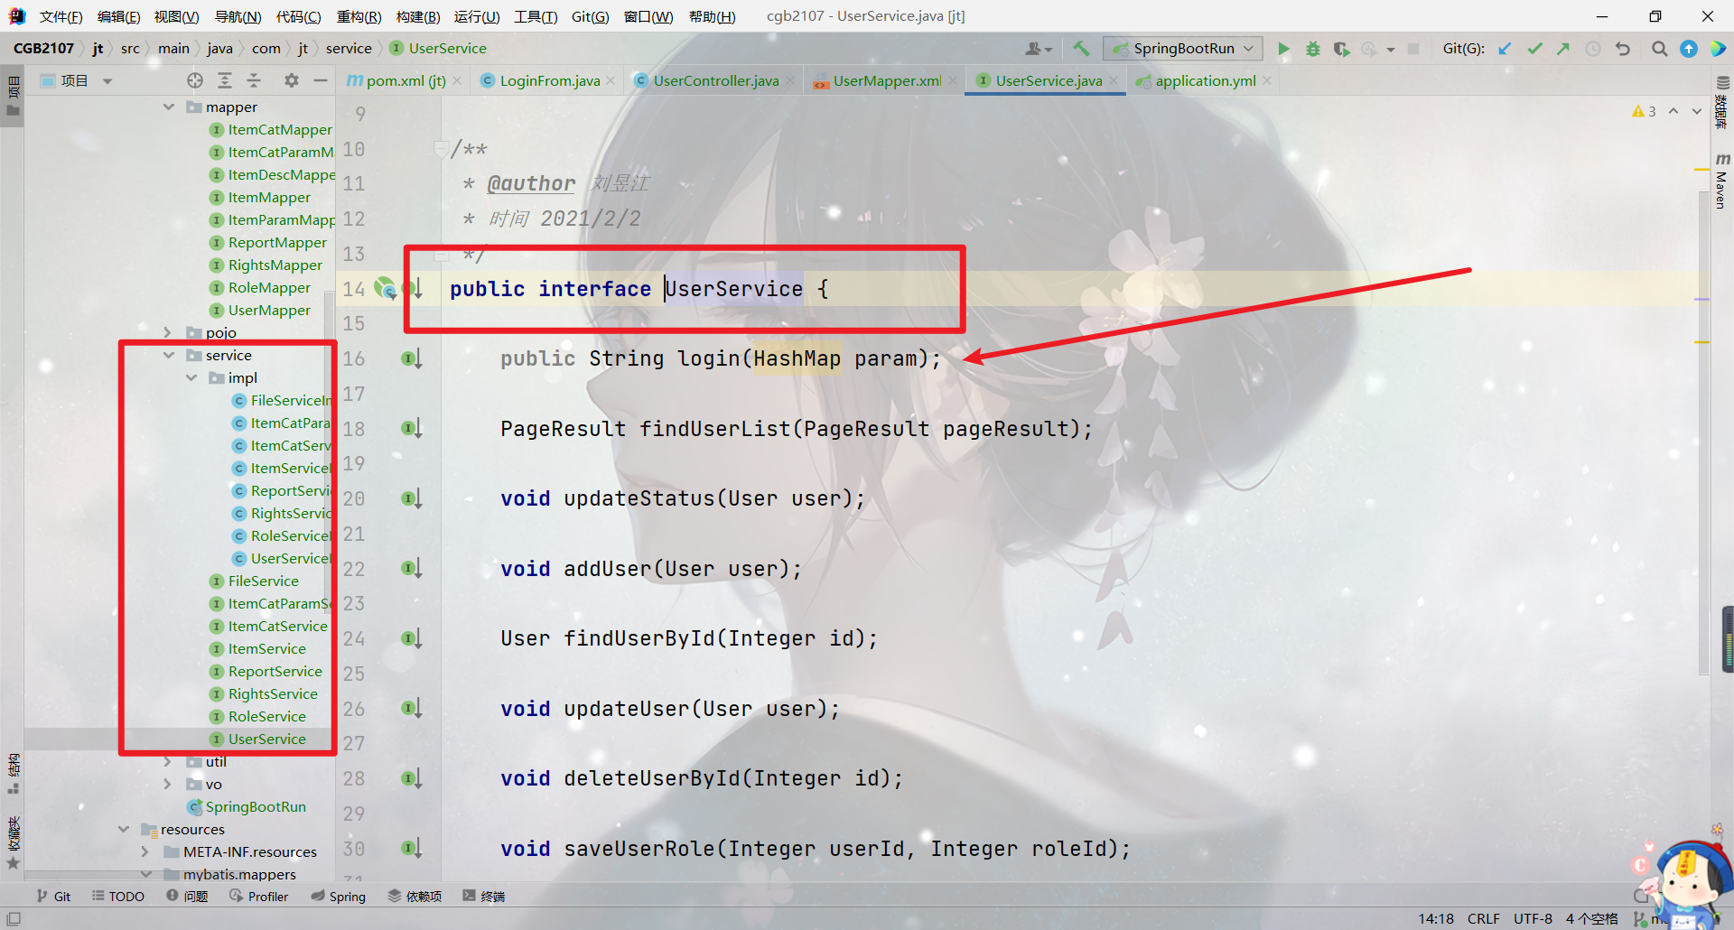Select service in the breadcrumb bar
This screenshot has width=1734, height=930.
coord(349,48)
